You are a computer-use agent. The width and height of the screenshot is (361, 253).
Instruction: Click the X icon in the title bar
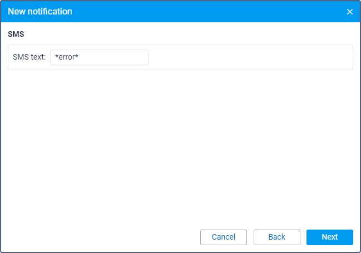(350, 12)
